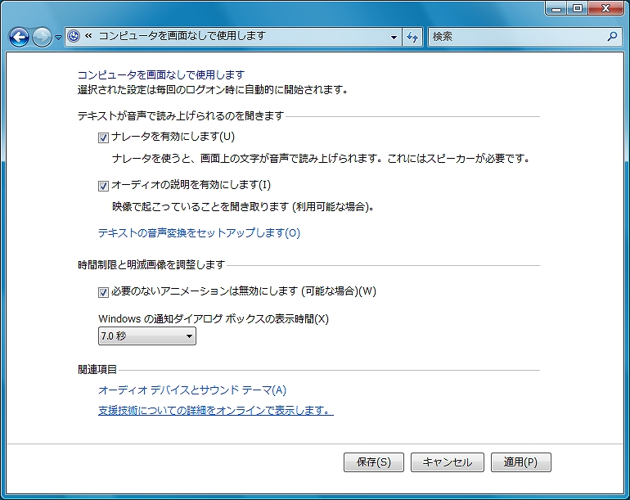Click the Forward navigation arrow button
Image resolution: width=630 pixels, height=500 pixels.
(x=42, y=37)
